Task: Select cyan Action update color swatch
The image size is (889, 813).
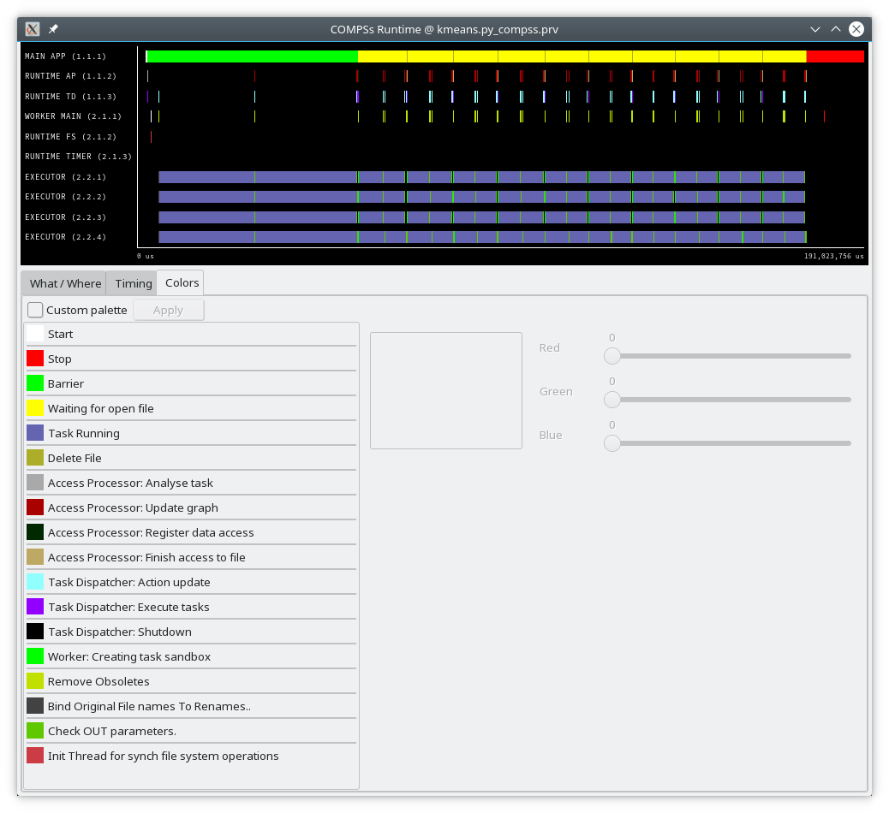Action: [x=35, y=582]
